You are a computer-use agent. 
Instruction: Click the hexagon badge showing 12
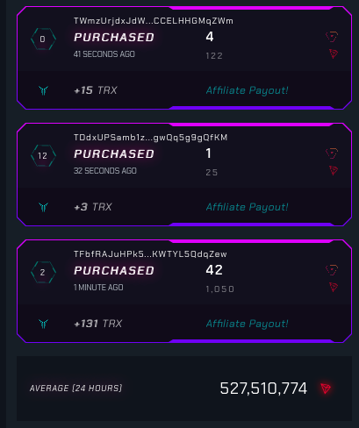[43, 155]
